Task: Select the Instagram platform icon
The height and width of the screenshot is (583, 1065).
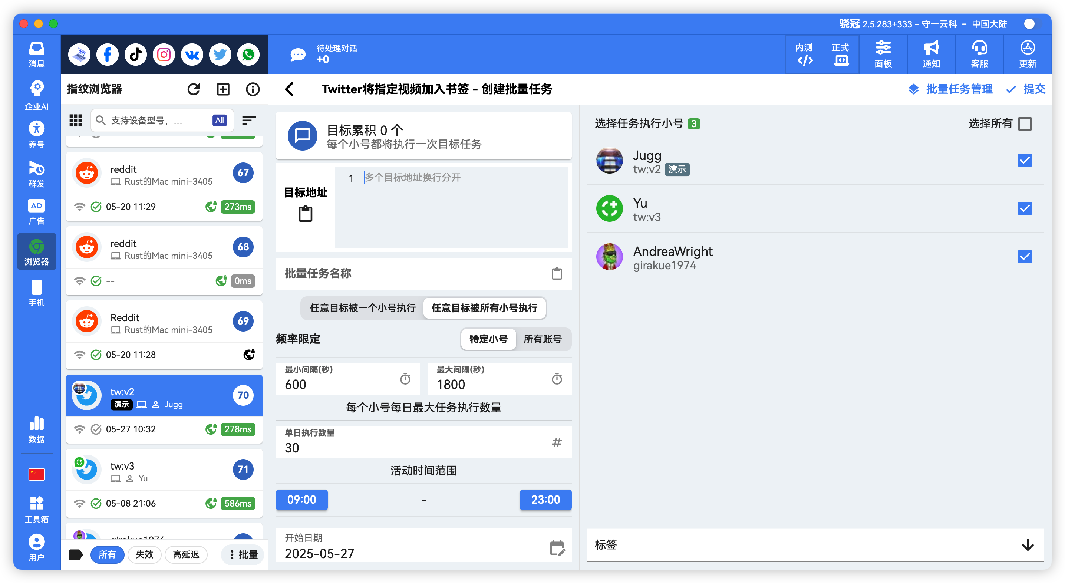Action: pyautogui.click(x=164, y=55)
